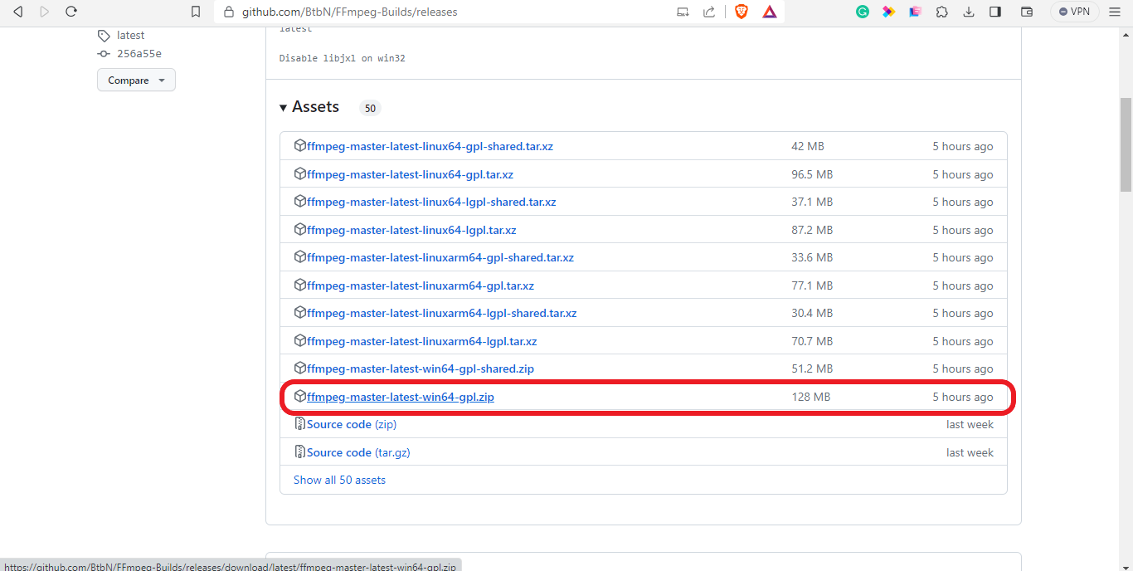Click the VPN button
Viewport: 1133px width, 571px height.
click(1074, 12)
